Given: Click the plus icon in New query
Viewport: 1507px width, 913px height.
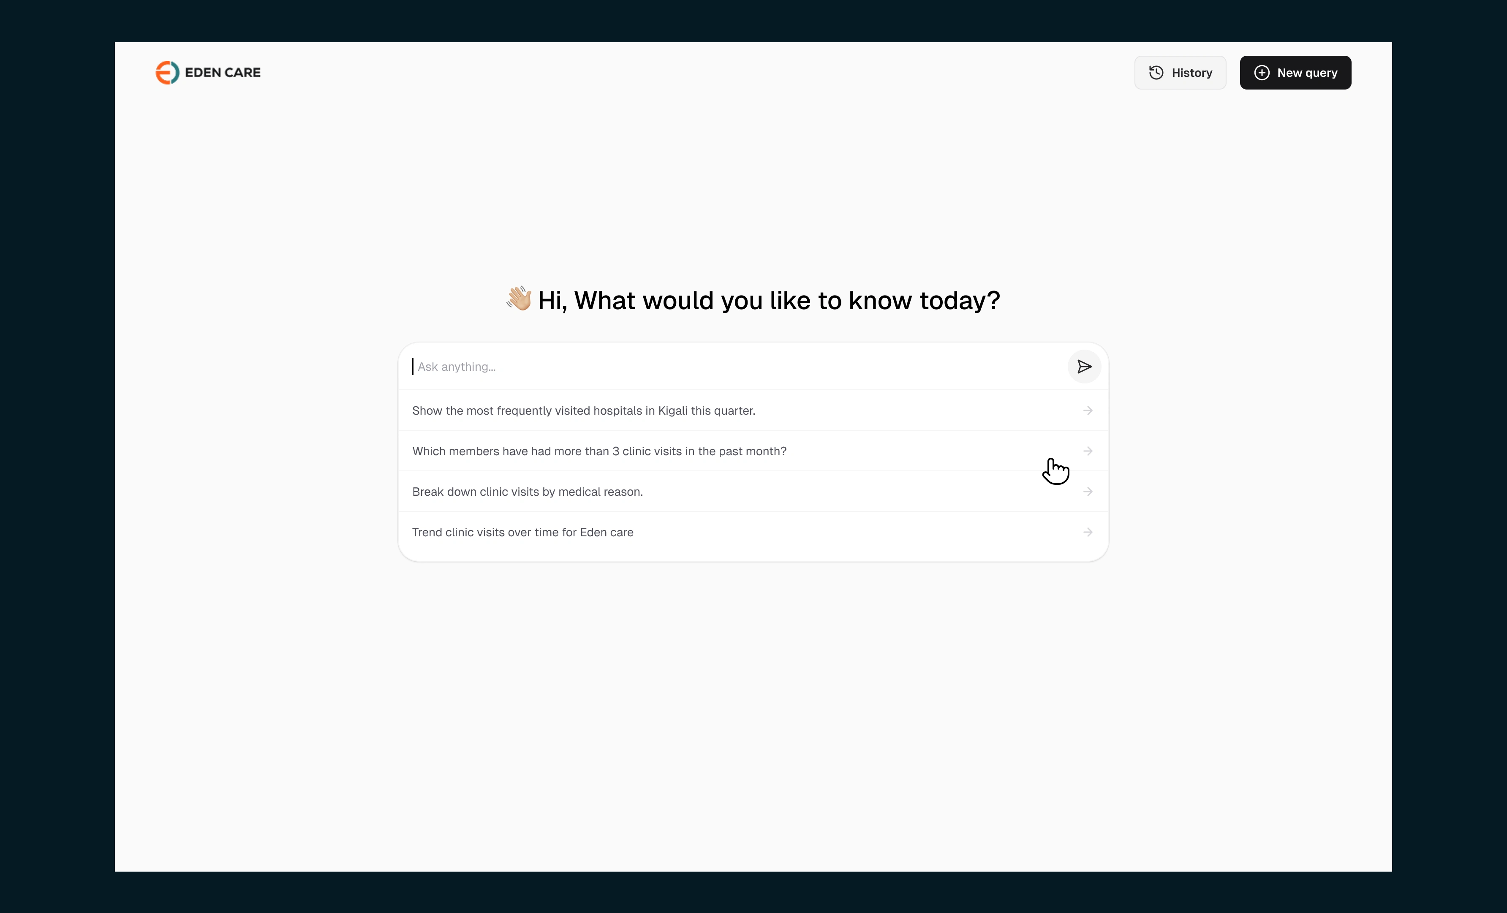Looking at the screenshot, I should (x=1261, y=73).
